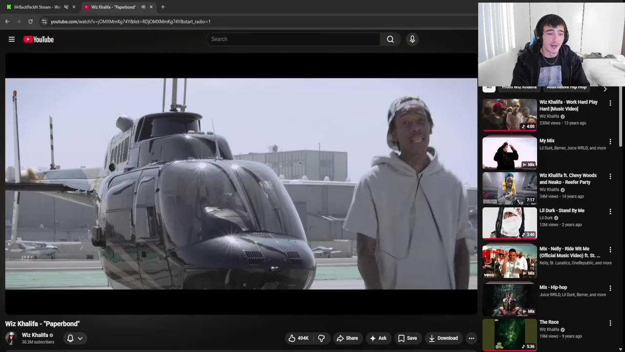625x352 pixels.
Task: Open options for Reefer Party video
Action: [610, 176]
